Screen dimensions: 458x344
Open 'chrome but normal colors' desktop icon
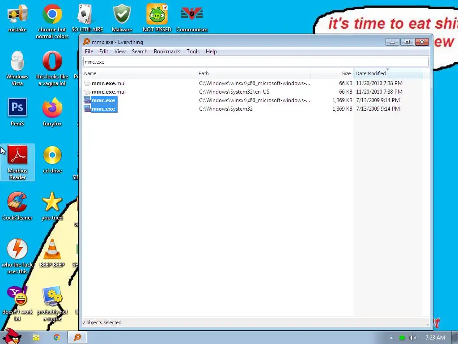pos(52,21)
